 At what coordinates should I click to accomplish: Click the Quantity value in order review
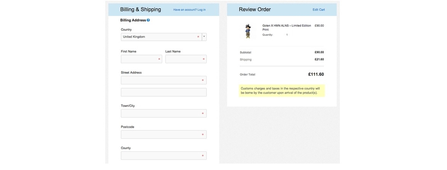(x=287, y=35)
